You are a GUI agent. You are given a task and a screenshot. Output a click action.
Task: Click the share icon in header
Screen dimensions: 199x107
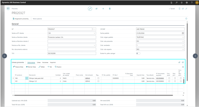pyautogui.click(x=96, y=9)
